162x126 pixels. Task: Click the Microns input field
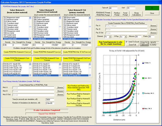pos(138,37)
